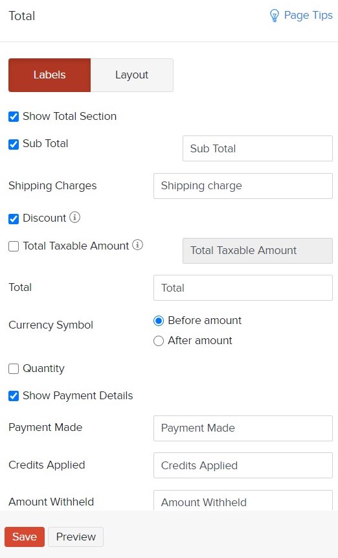Focus the Shipping charge text field
The image size is (338, 558).
243,186
